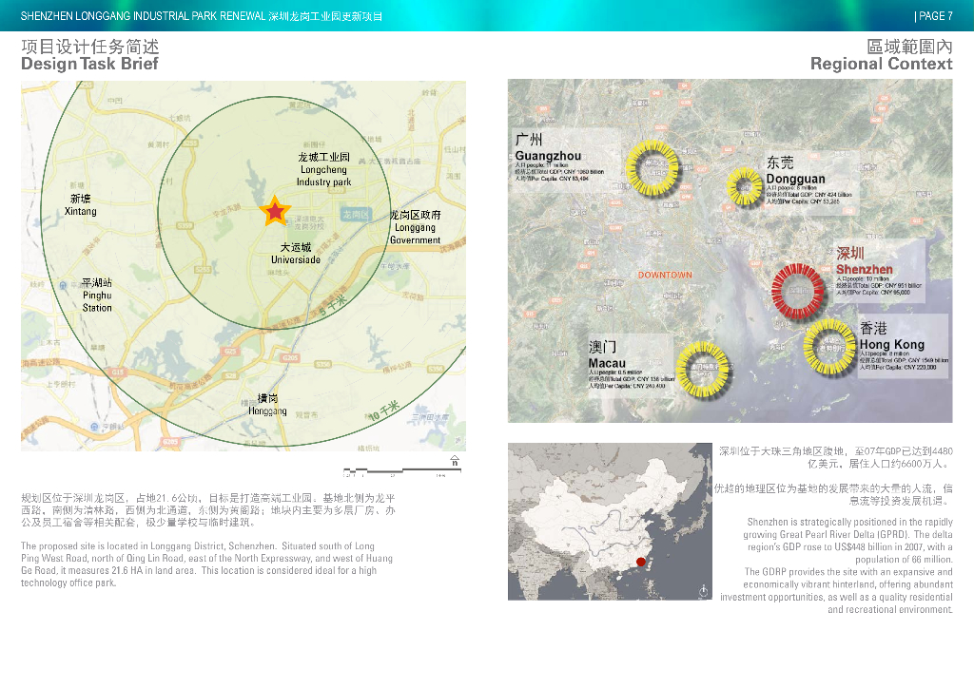Click the star marker on the site map
The height and width of the screenshot is (688, 974).
(x=275, y=211)
